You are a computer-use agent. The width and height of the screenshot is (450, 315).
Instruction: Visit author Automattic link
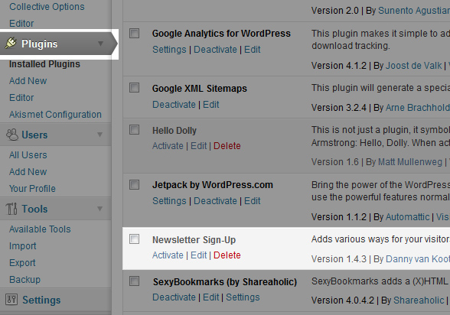[x=407, y=217]
